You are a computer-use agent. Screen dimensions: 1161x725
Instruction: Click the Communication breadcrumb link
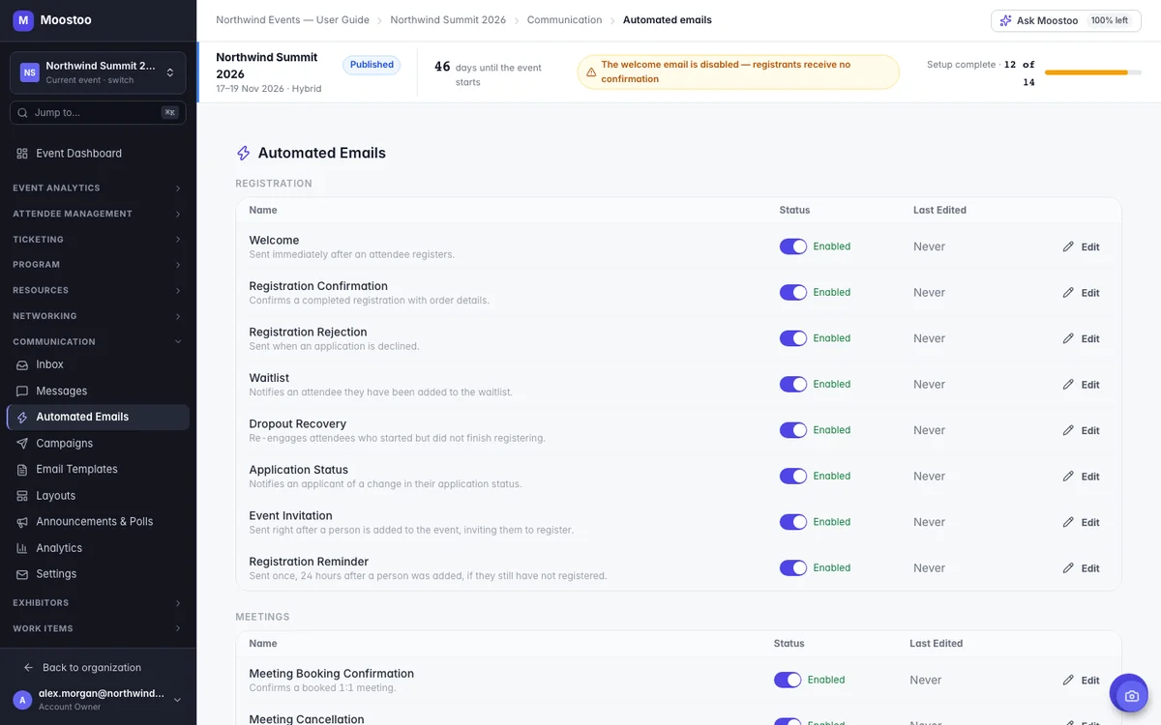(x=564, y=20)
